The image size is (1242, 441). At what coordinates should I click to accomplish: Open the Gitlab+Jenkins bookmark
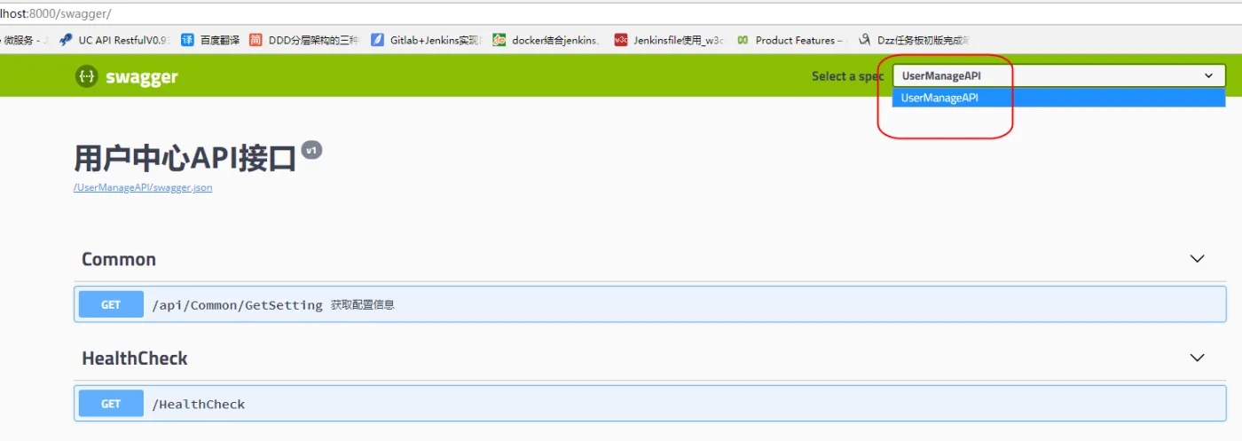[x=425, y=40]
